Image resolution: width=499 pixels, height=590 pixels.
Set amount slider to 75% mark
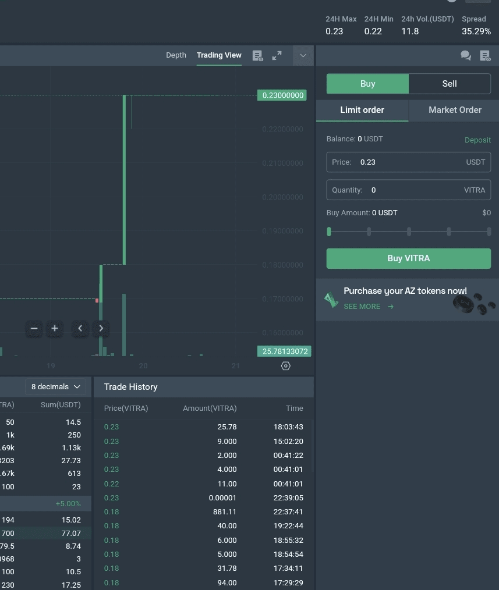click(x=449, y=232)
